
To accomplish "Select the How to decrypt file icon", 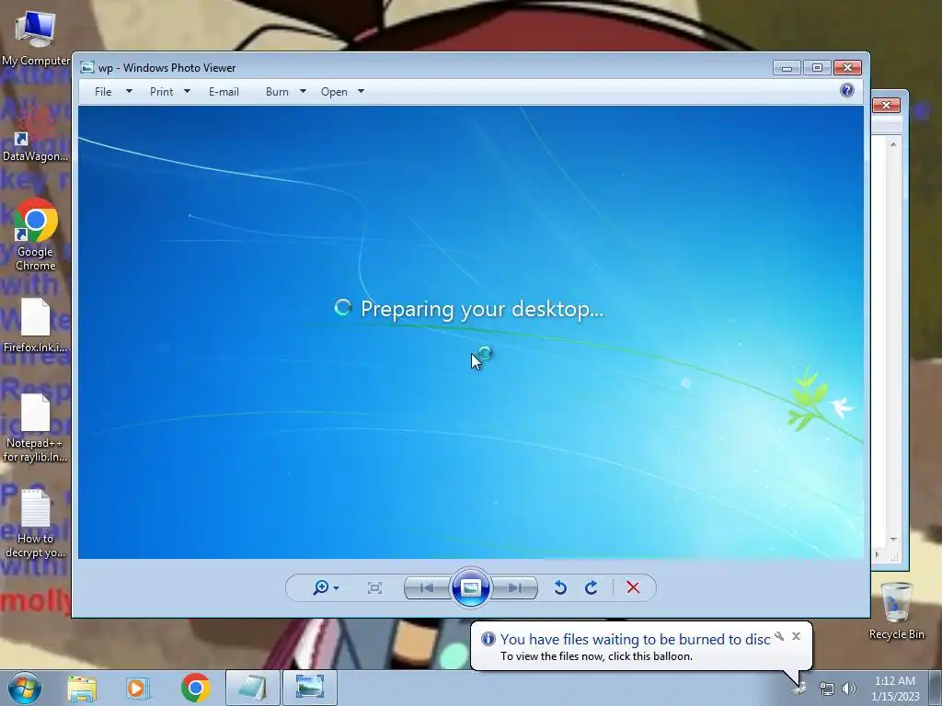I will pos(36,523).
